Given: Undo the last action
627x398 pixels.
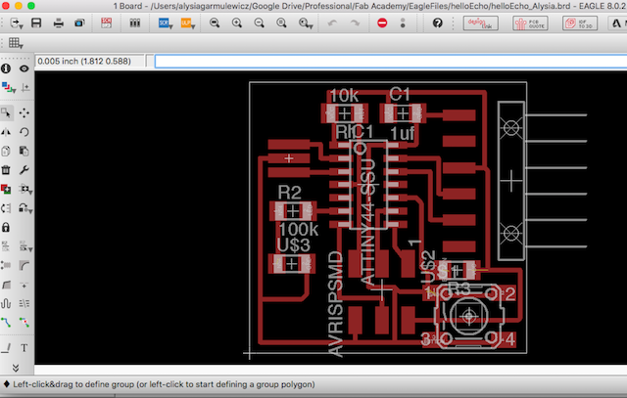Looking at the screenshot, I should (332, 23).
